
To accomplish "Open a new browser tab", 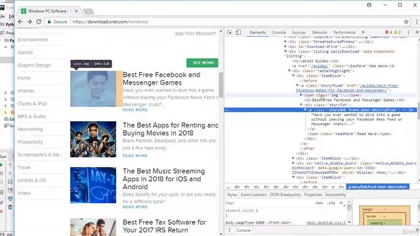I will coord(89,11).
